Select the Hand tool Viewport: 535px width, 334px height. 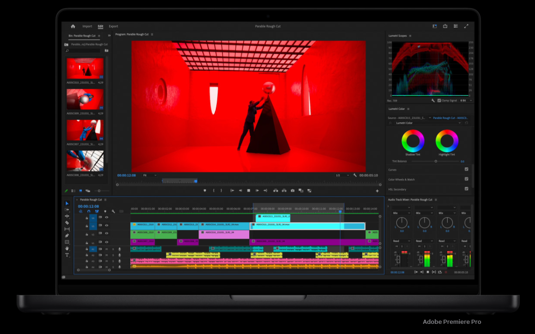[x=67, y=249]
